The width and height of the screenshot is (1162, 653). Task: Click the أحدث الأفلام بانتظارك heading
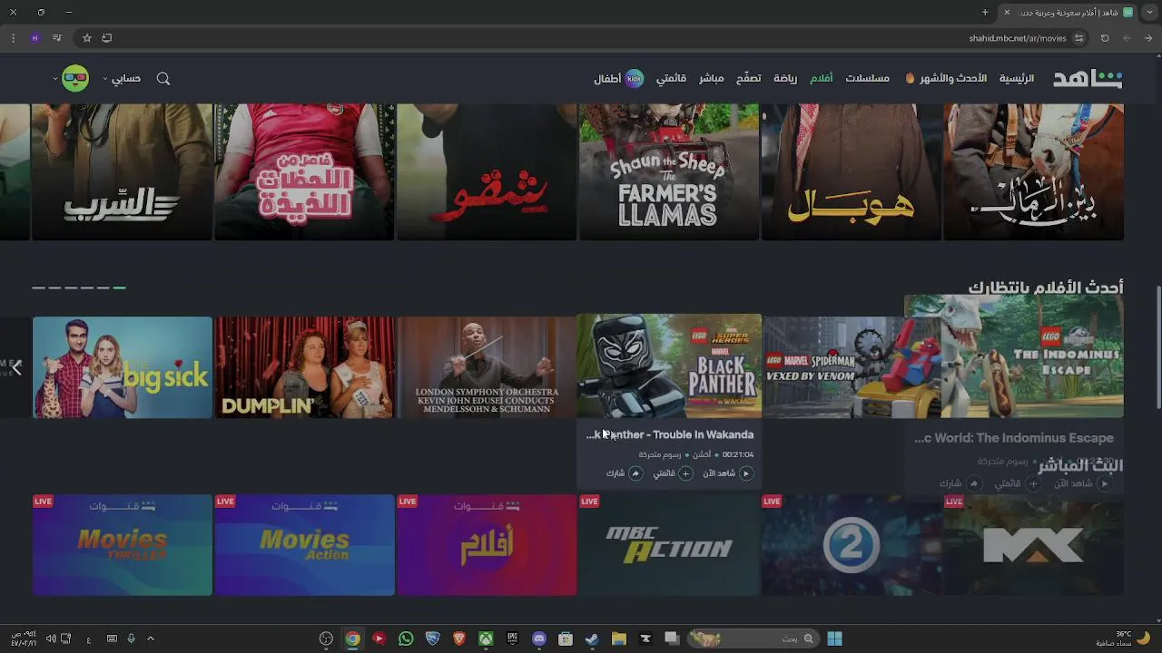click(1046, 288)
